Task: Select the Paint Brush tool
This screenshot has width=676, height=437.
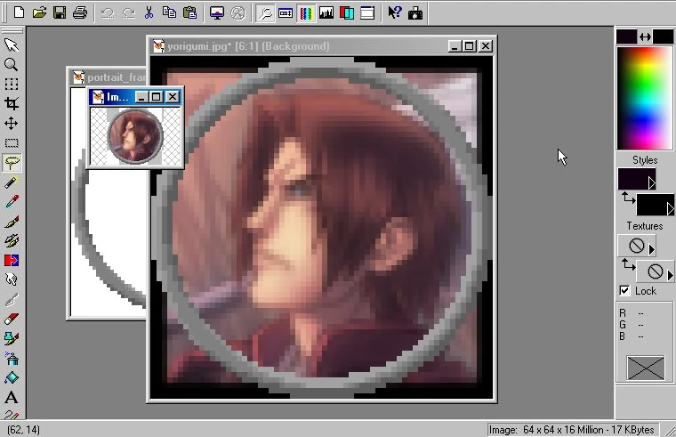Action: [x=12, y=222]
